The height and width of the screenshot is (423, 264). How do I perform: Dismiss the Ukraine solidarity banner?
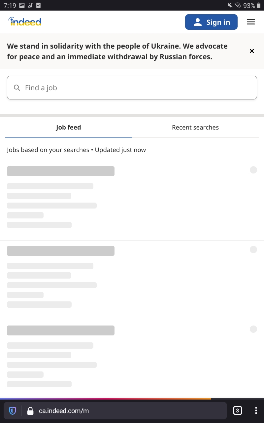pyautogui.click(x=252, y=51)
